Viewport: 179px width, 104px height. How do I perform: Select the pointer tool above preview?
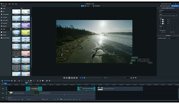click(82, 6)
